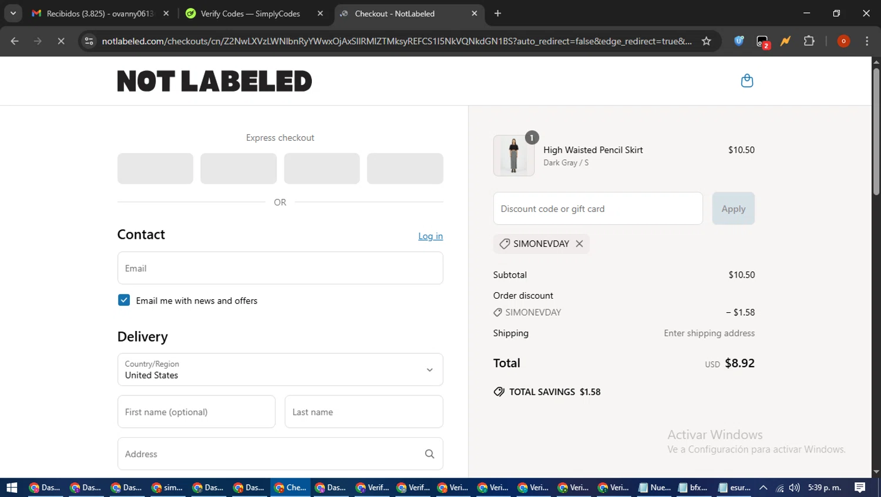
Task: Open Chrome's three-dot menu
Action: tap(867, 41)
